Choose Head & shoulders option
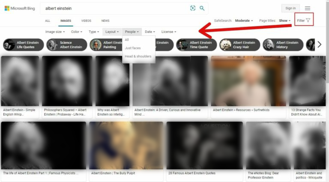Viewport: 329px width, 182px height. 138,56
